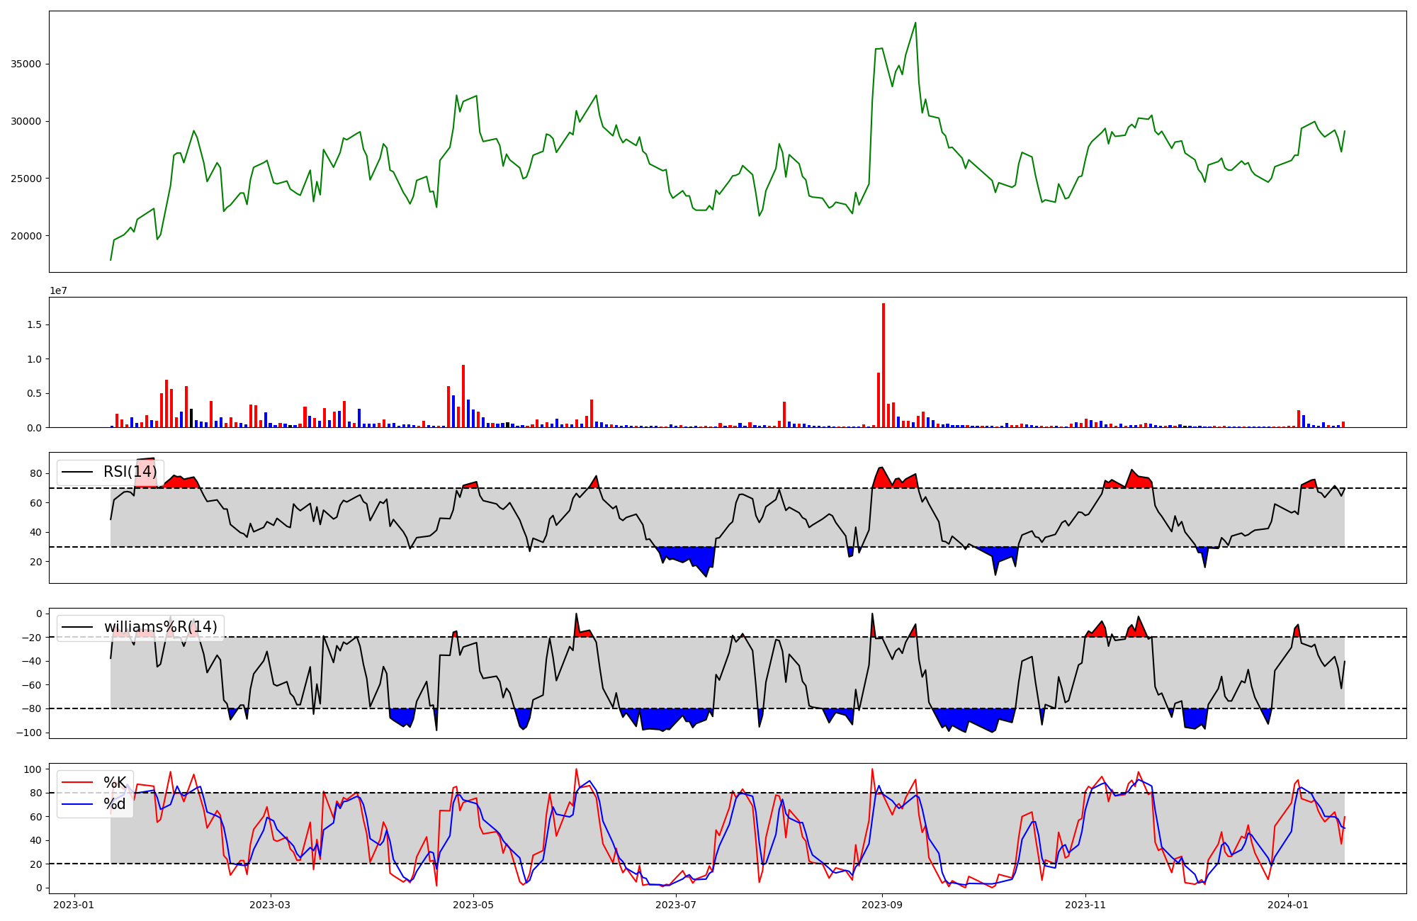Click the 2023-05 x-axis date label
The width and height of the screenshot is (1417, 921).
click(473, 905)
